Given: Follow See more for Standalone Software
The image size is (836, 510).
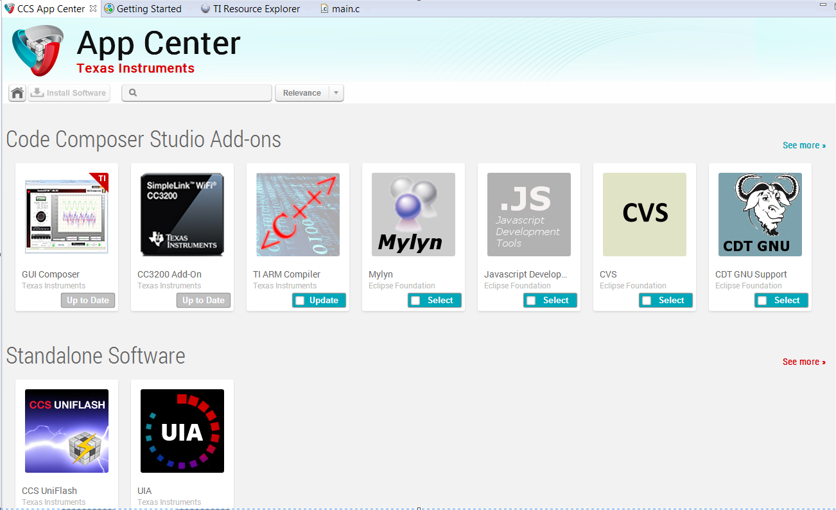Looking at the screenshot, I should (x=804, y=362).
